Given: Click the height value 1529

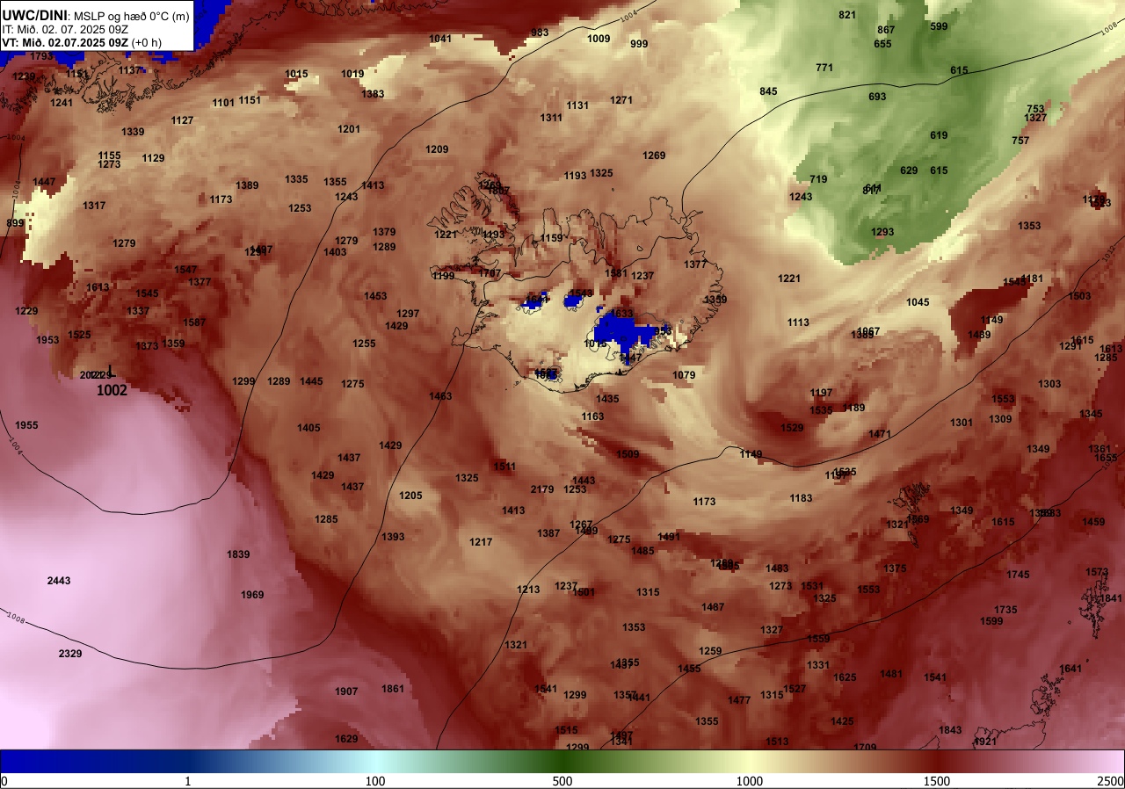Looking at the screenshot, I should 792,428.
